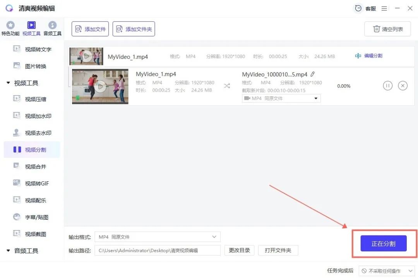Switch to the 特色功能 tab
Screen dimensions: 418x278
point(10,29)
